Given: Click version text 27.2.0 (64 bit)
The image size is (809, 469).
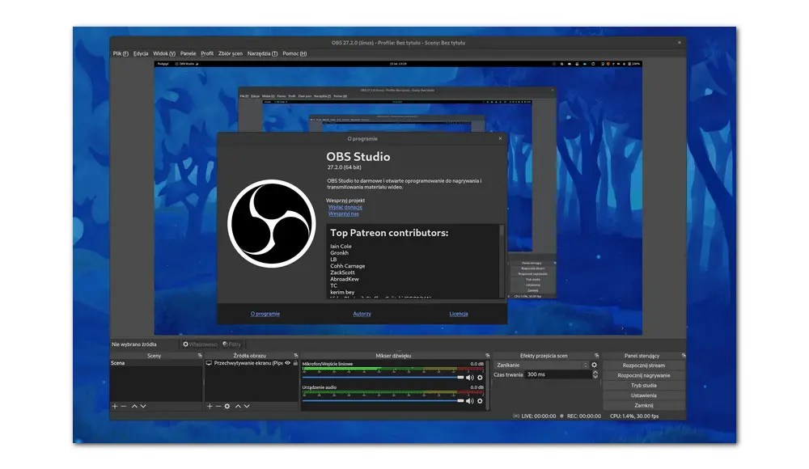Looking at the screenshot, I should pyautogui.click(x=344, y=167).
